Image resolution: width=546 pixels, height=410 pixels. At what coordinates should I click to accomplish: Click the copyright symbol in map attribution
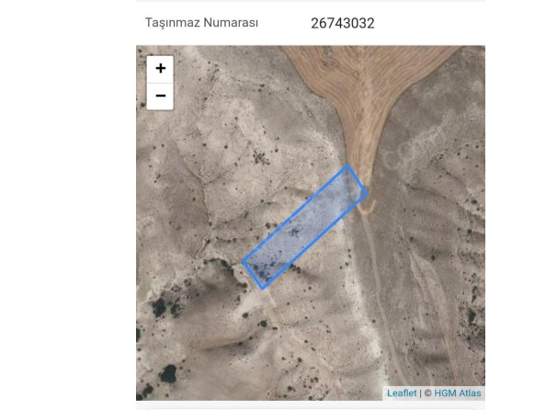point(428,393)
